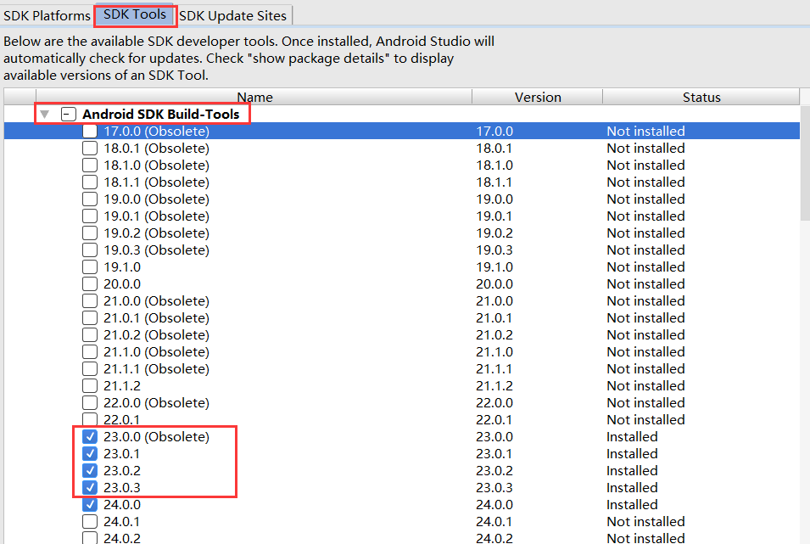The height and width of the screenshot is (544, 810).
Task: Uncheck the 23.0.0 (Obsolete) checkbox
Action: click(x=90, y=436)
